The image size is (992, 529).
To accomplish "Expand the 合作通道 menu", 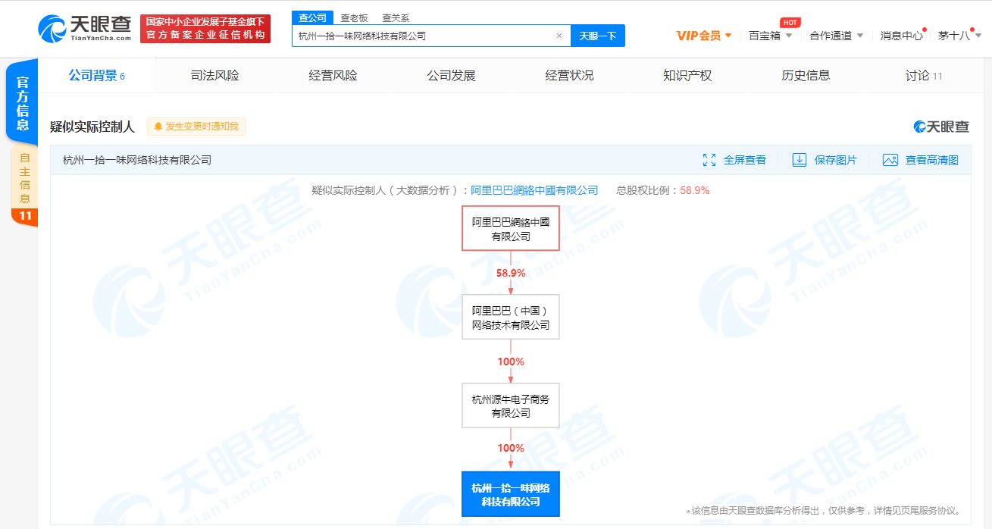I will click(836, 36).
